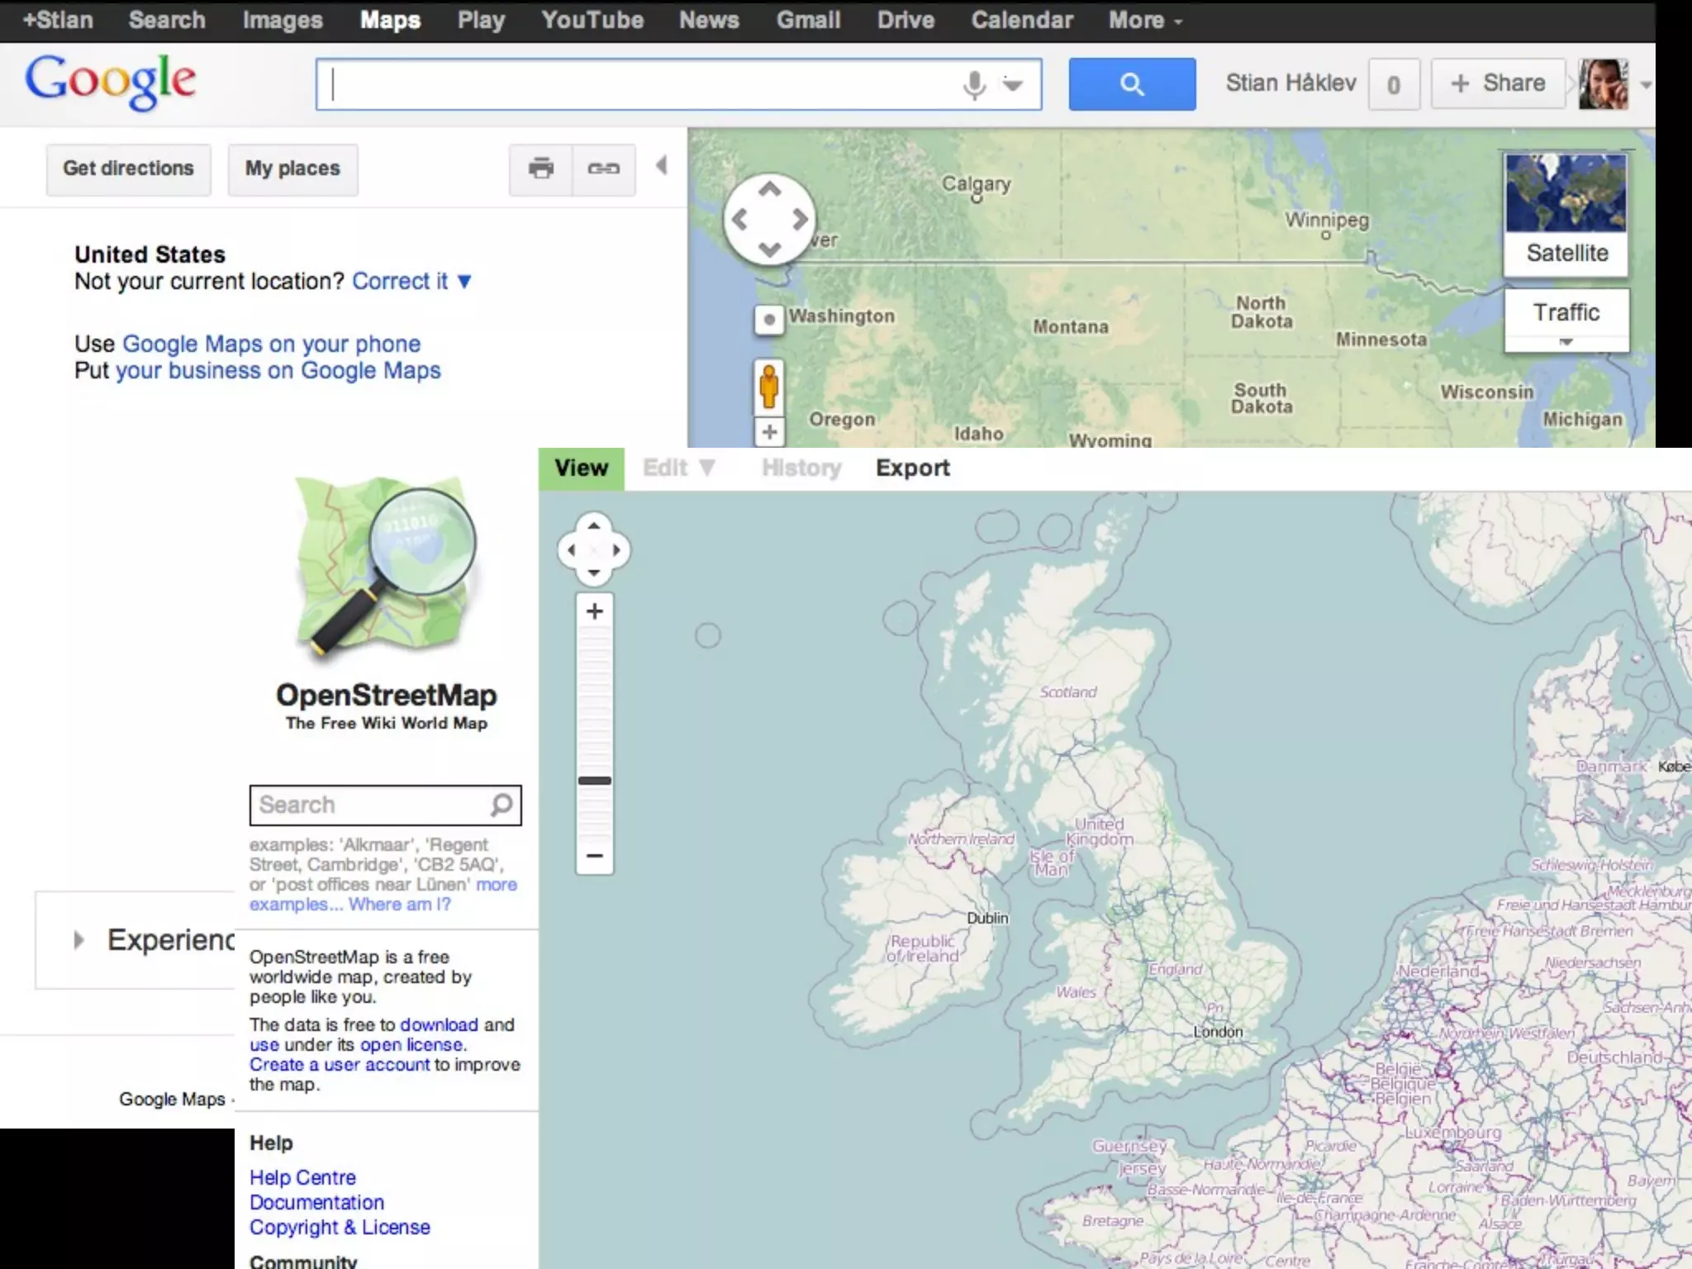Click the Get directions button
1692x1269 pixels.
pyautogui.click(x=128, y=169)
